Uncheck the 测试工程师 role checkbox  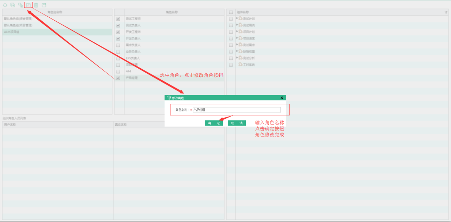tap(118, 19)
